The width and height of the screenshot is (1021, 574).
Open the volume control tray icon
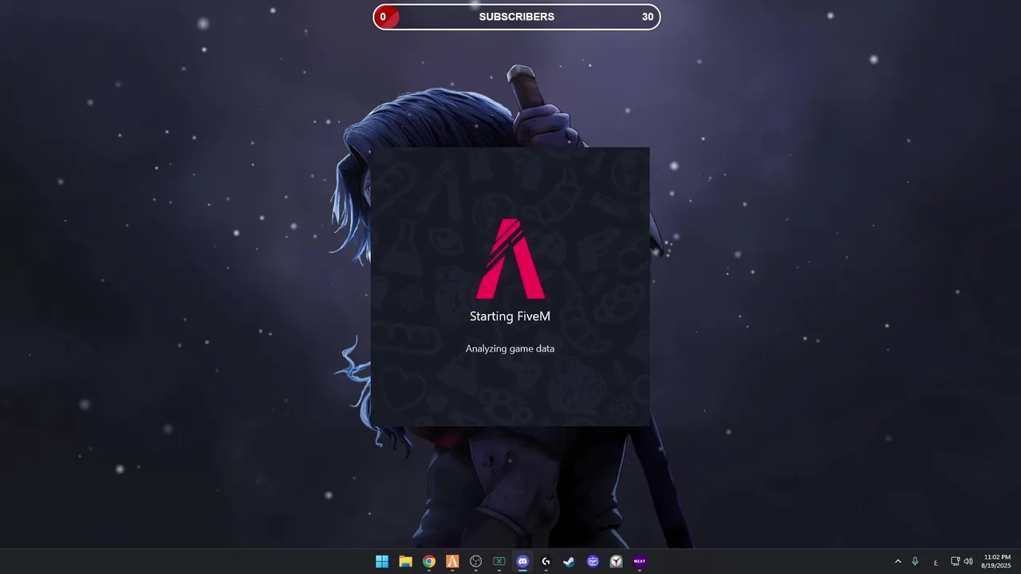[x=968, y=561]
